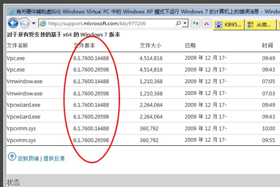Viewport: 280px width, 187px height.
Task: Click the heading 对于所有受支持的基于 x64 的 Windows 7 版本
Action: pyautogui.click(x=63, y=35)
